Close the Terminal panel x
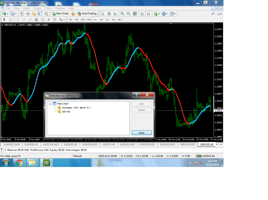The width and height of the screenshot is (268, 200). (x=2, y=149)
